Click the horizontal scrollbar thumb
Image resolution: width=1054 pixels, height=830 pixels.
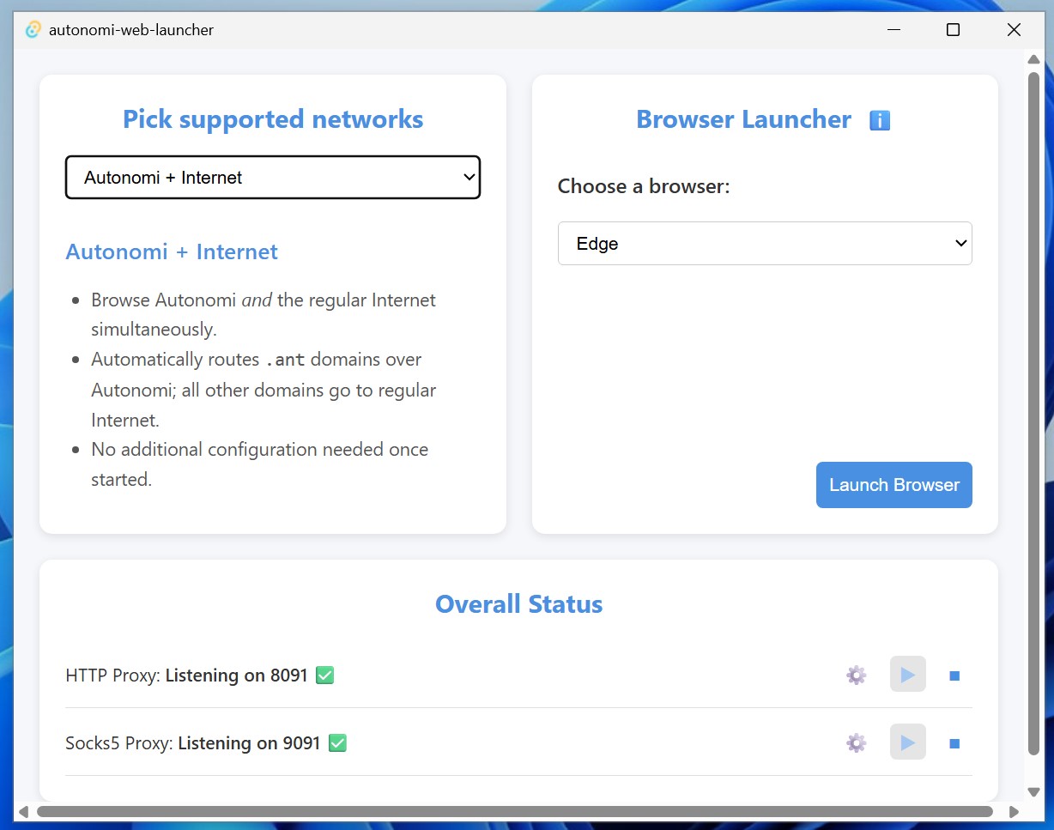[515, 811]
